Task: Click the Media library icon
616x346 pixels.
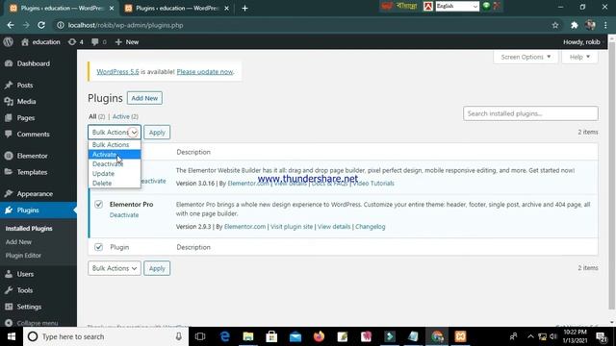Action: coord(9,101)
